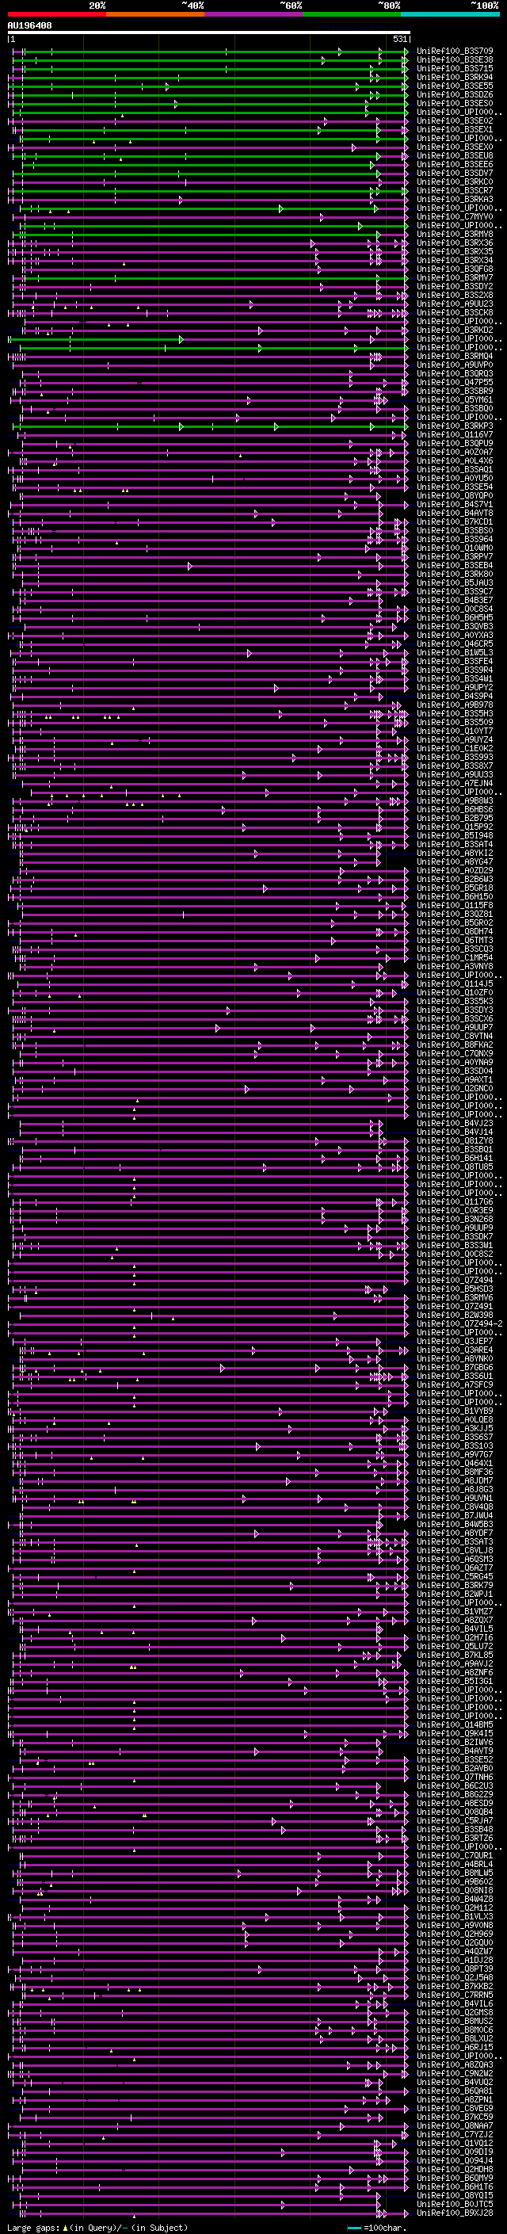Screen dimensions: 507x2234
Task: Select hit UniRef100_B3RMQ4
Action: (455, 357)
